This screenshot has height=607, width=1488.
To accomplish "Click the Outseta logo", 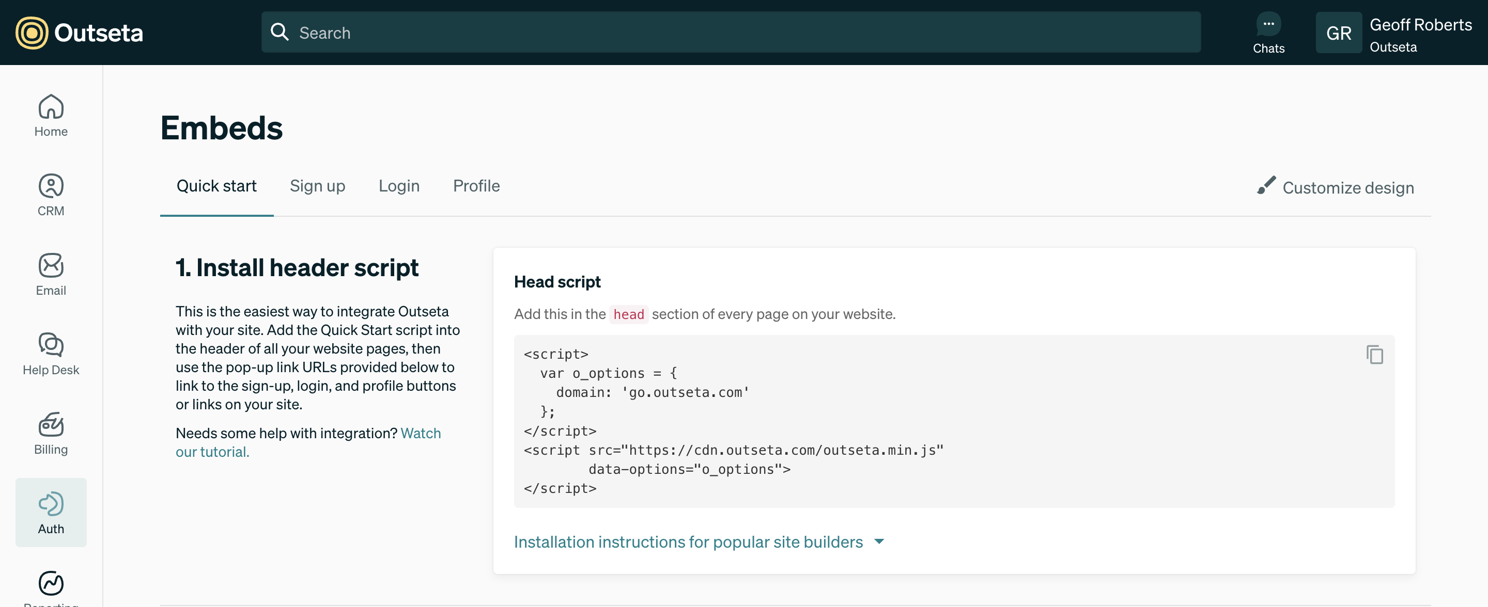I will [x=79, y=33].
